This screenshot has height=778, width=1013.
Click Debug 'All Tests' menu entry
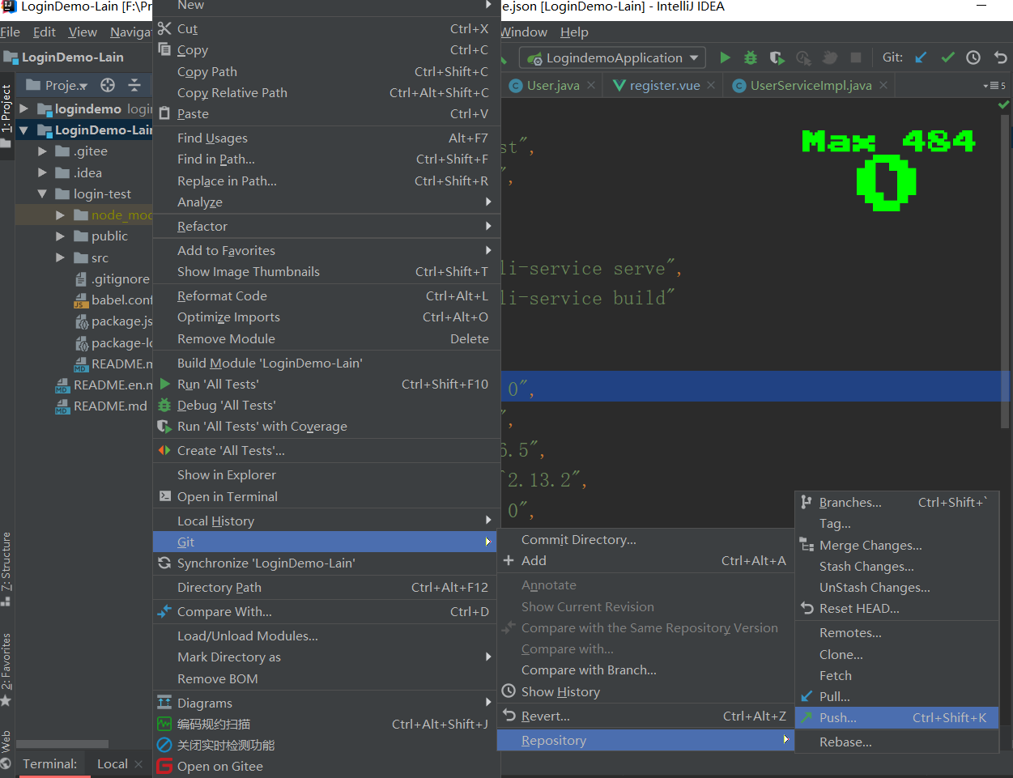(x=326, y=405)
